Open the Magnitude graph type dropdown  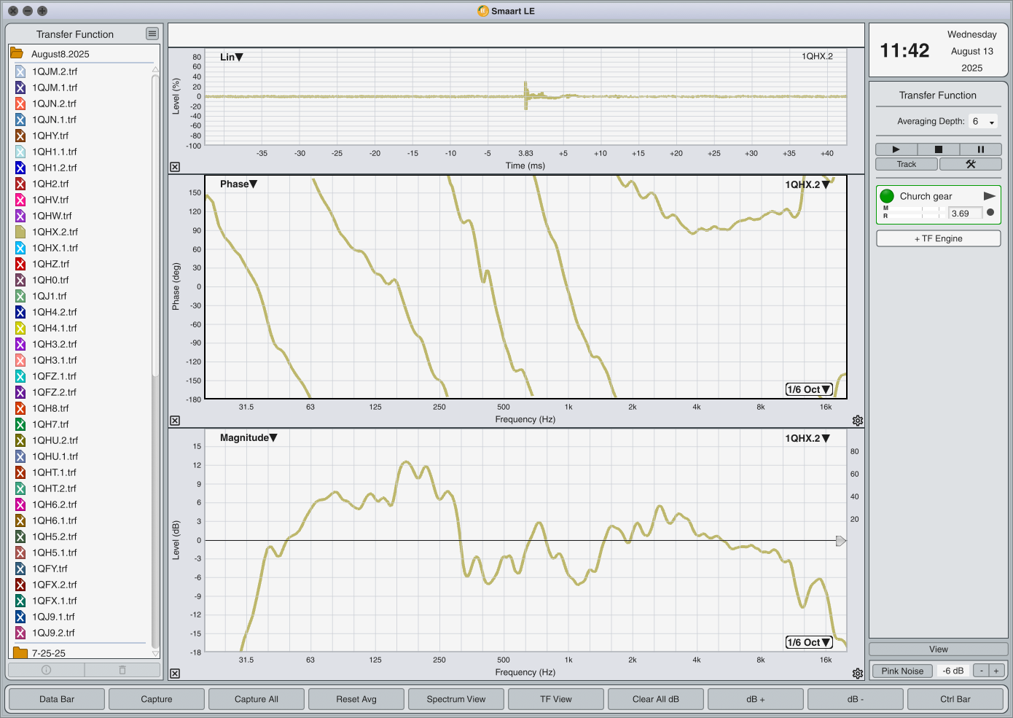coord(249,437)
